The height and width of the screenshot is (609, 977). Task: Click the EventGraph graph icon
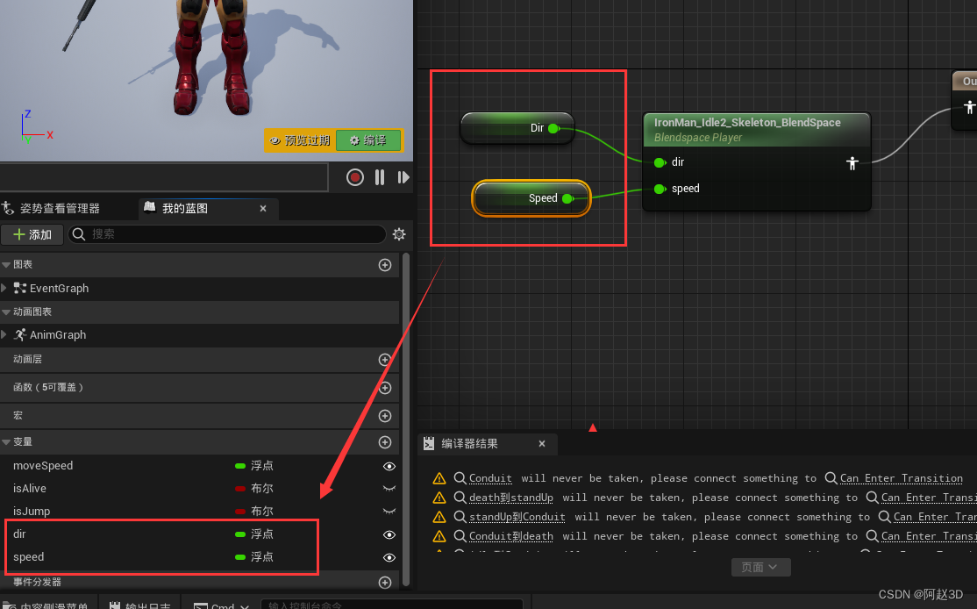coord(20,288)
